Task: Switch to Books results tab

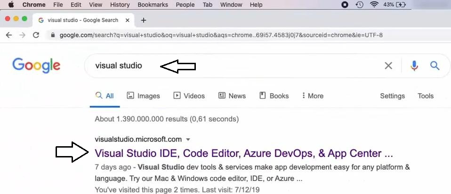Action: pos(274,96)
